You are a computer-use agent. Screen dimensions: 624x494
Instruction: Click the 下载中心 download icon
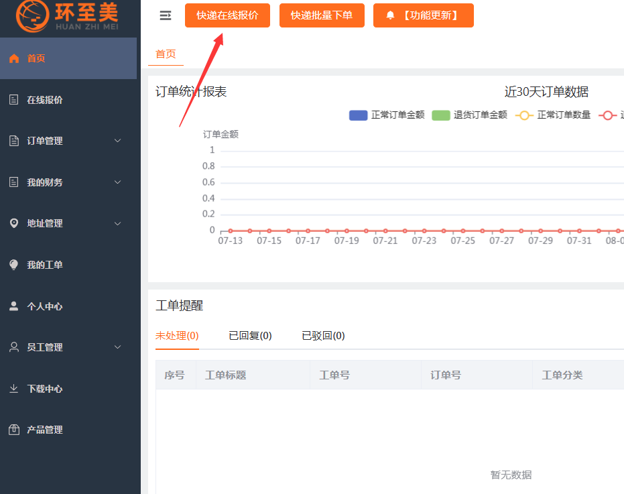click(x=14, y=389)
